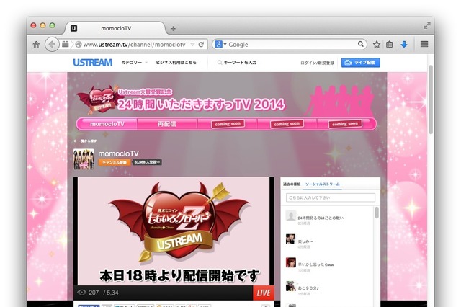Image resolution: width=461 pixels, height=307 pixels.
Task: Click the orange チャンネル登録 button
Action: 115,162
